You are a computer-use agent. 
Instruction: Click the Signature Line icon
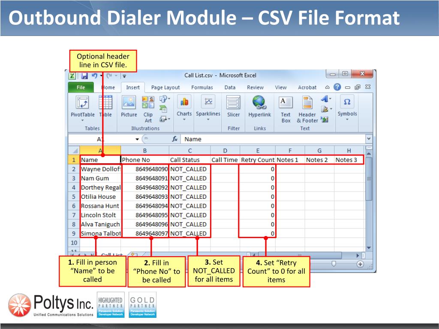(325, 109)
